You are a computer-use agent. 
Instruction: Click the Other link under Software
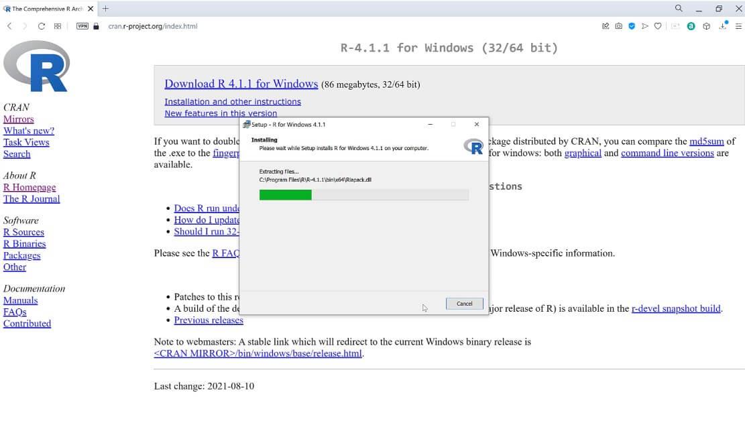(x=15, y=267)
